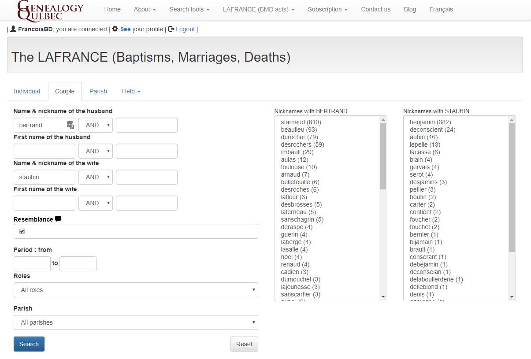
Task: Select durocher (79) nickname
Action: (299, 137)
